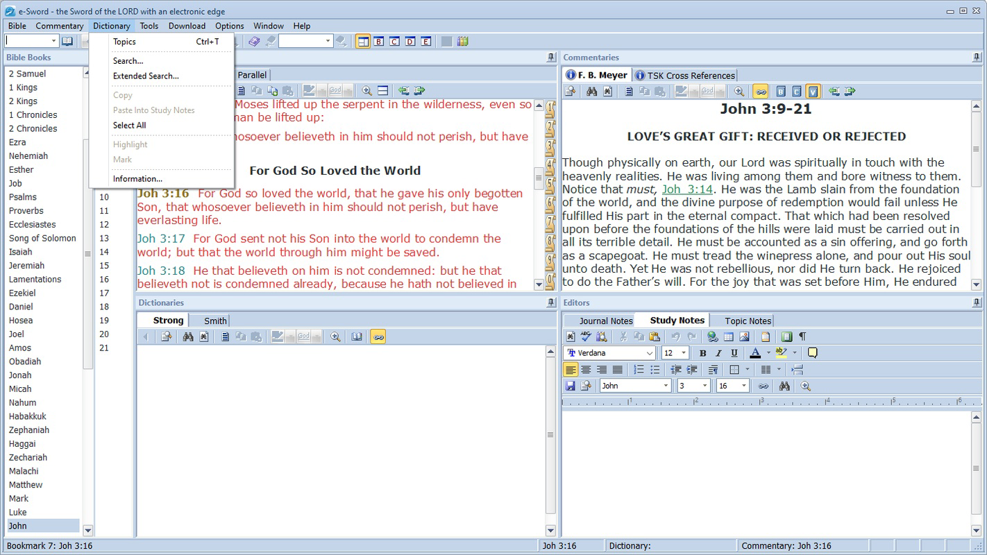Click the Joh 3:17 verse reference

click(x=161, y=239)
